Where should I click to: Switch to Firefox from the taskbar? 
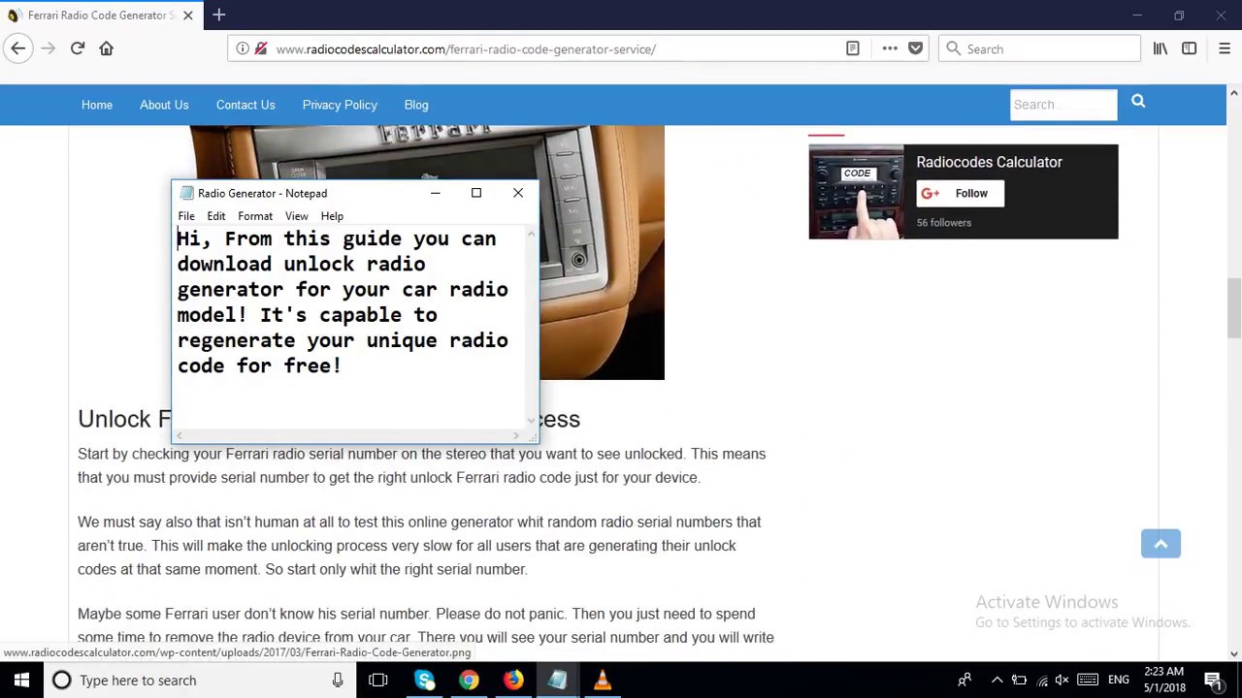click(513, 681)
